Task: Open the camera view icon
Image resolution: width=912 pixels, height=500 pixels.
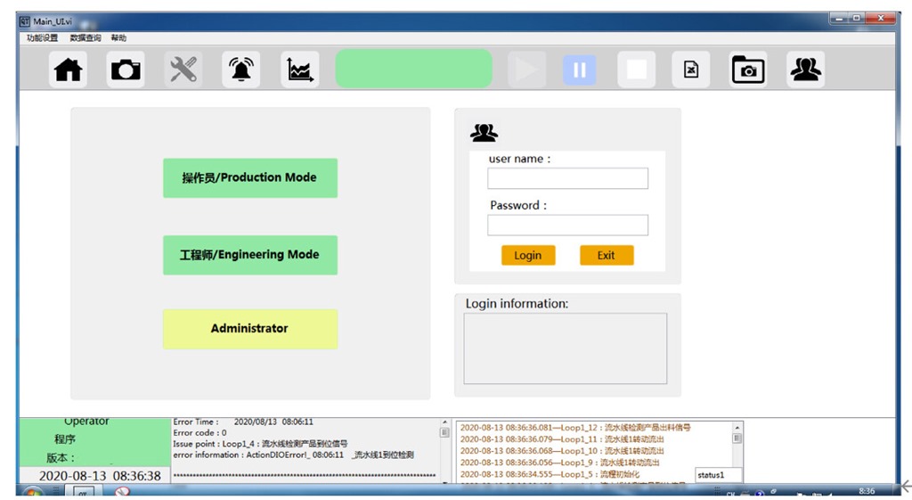Action: (126, 70)
